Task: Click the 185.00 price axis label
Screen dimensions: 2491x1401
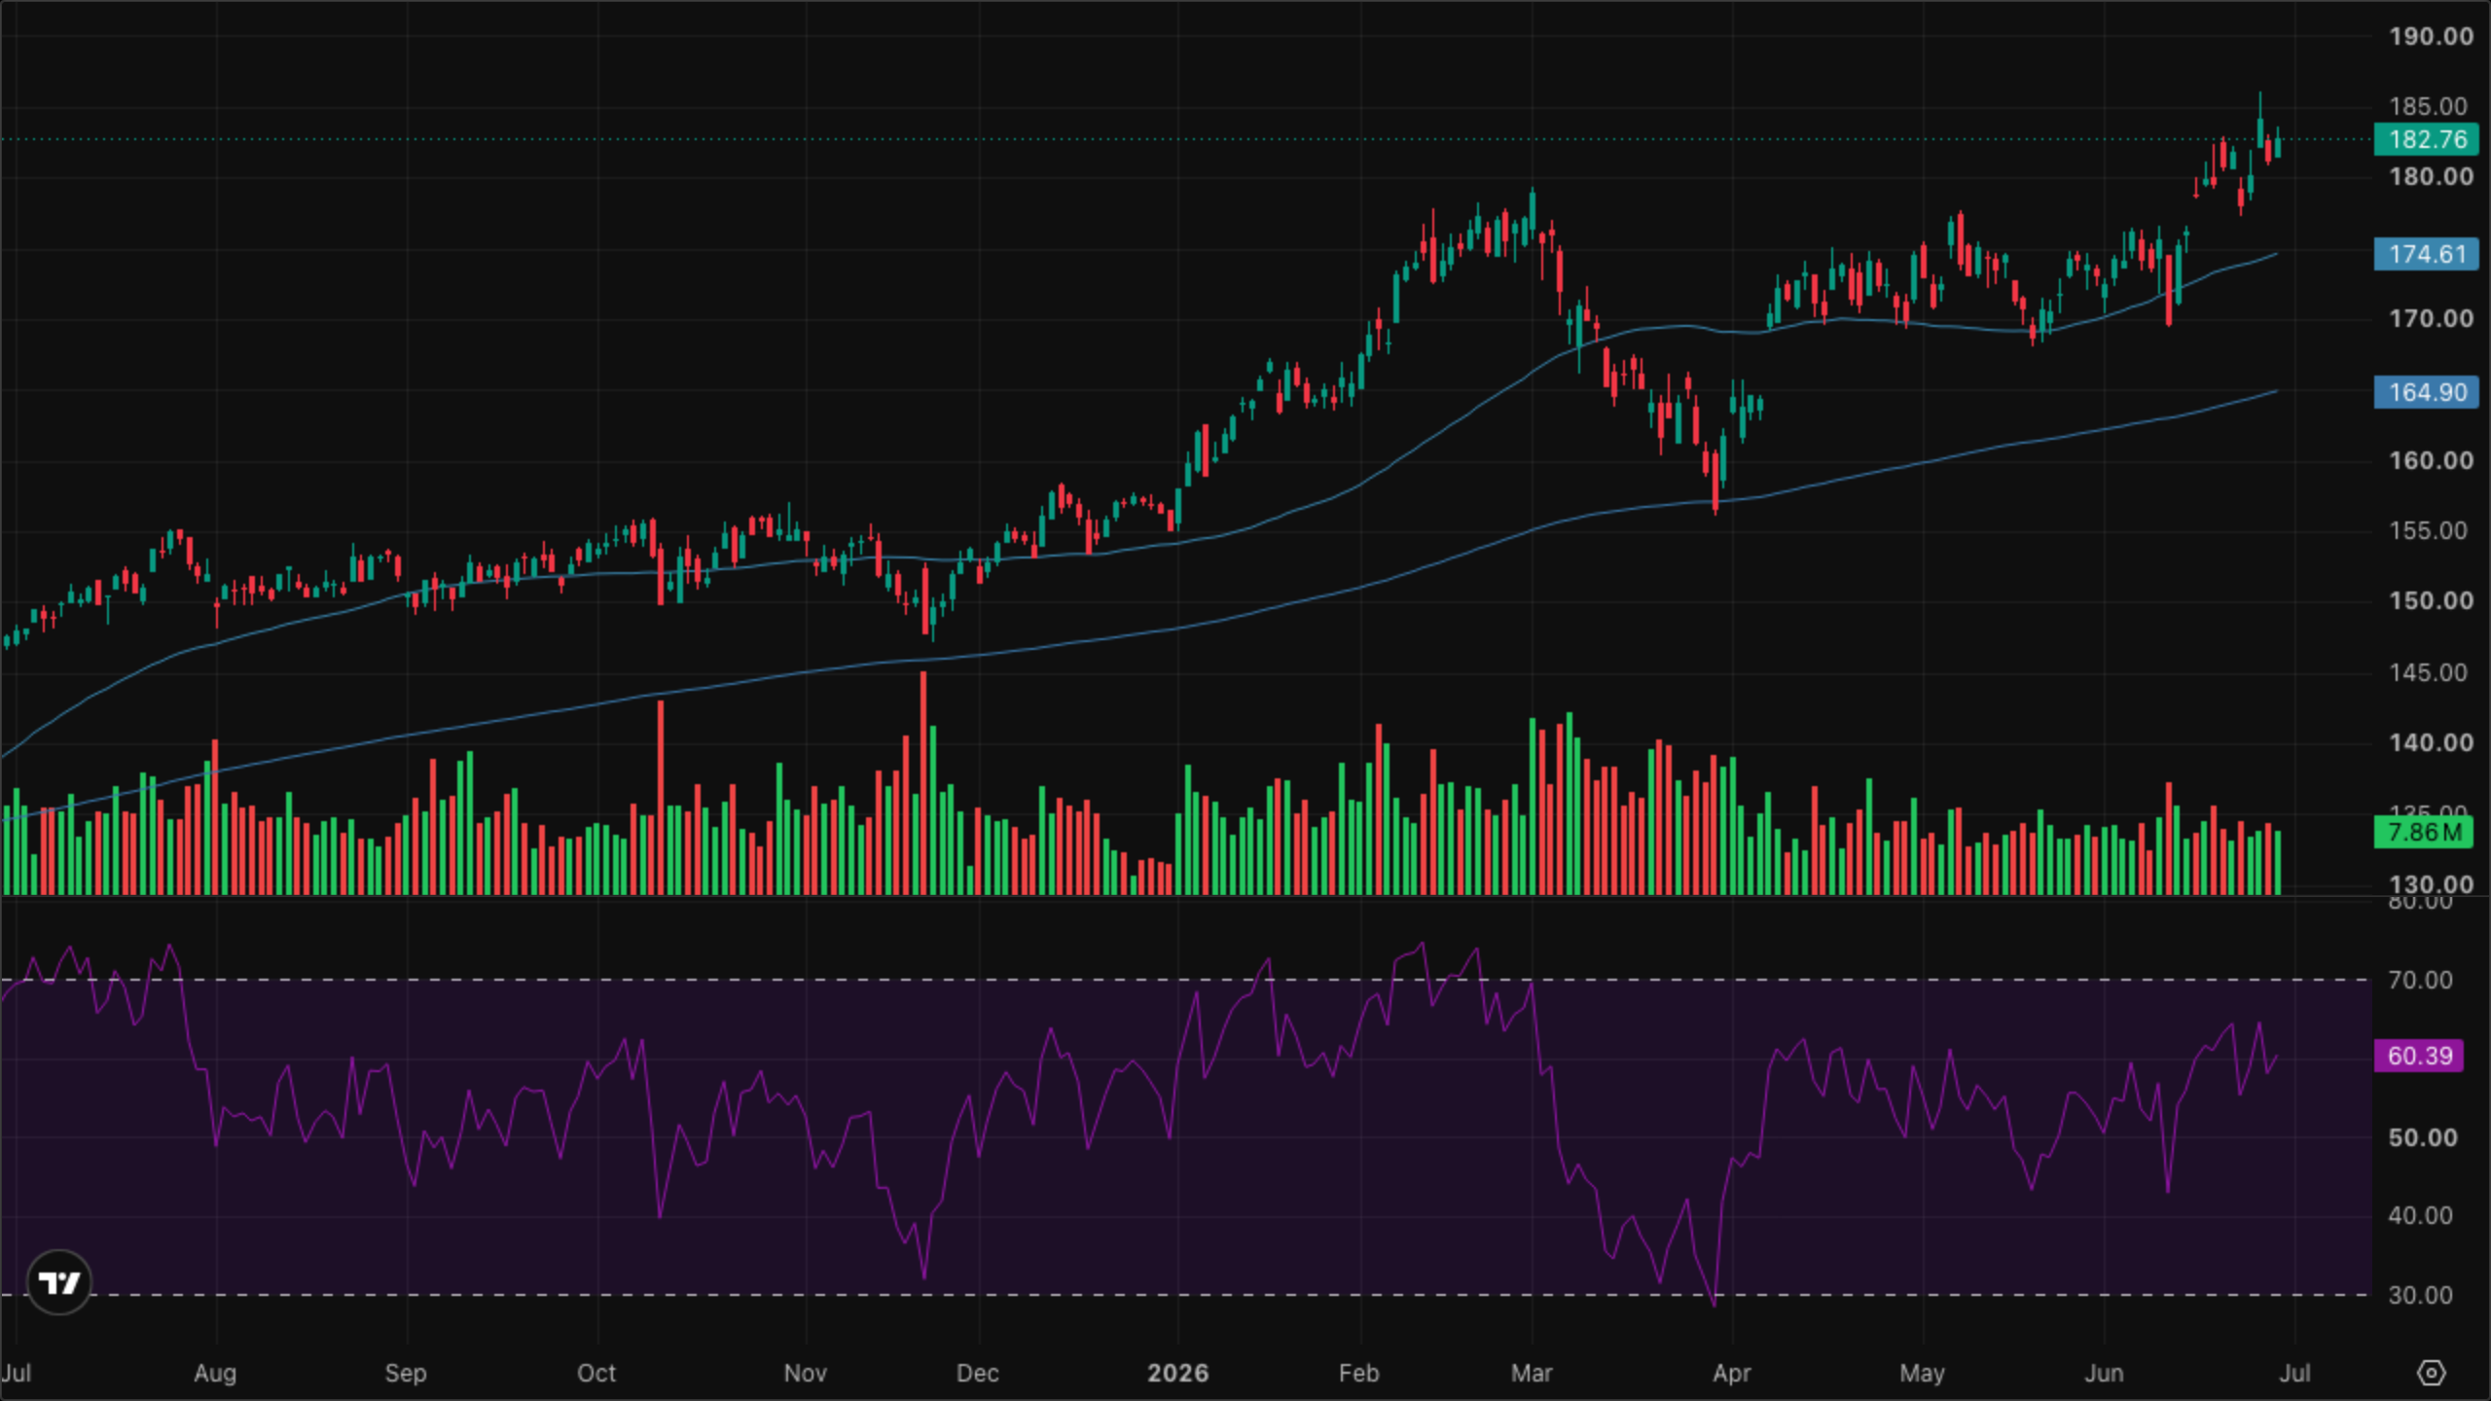Action: 2428,106
